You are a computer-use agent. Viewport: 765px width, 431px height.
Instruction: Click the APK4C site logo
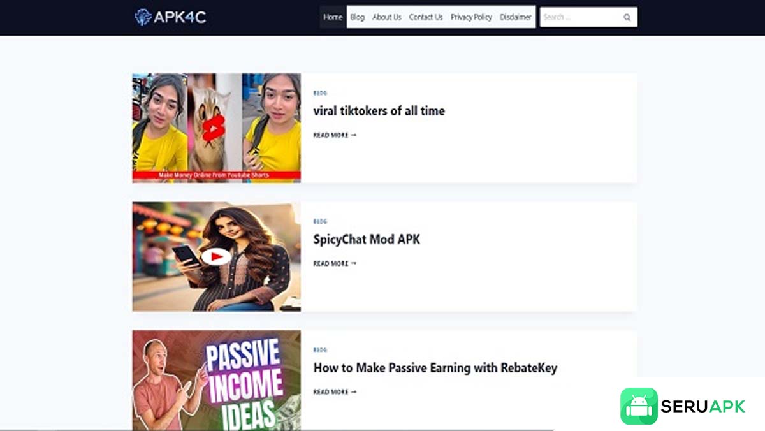tap(170, 17)
